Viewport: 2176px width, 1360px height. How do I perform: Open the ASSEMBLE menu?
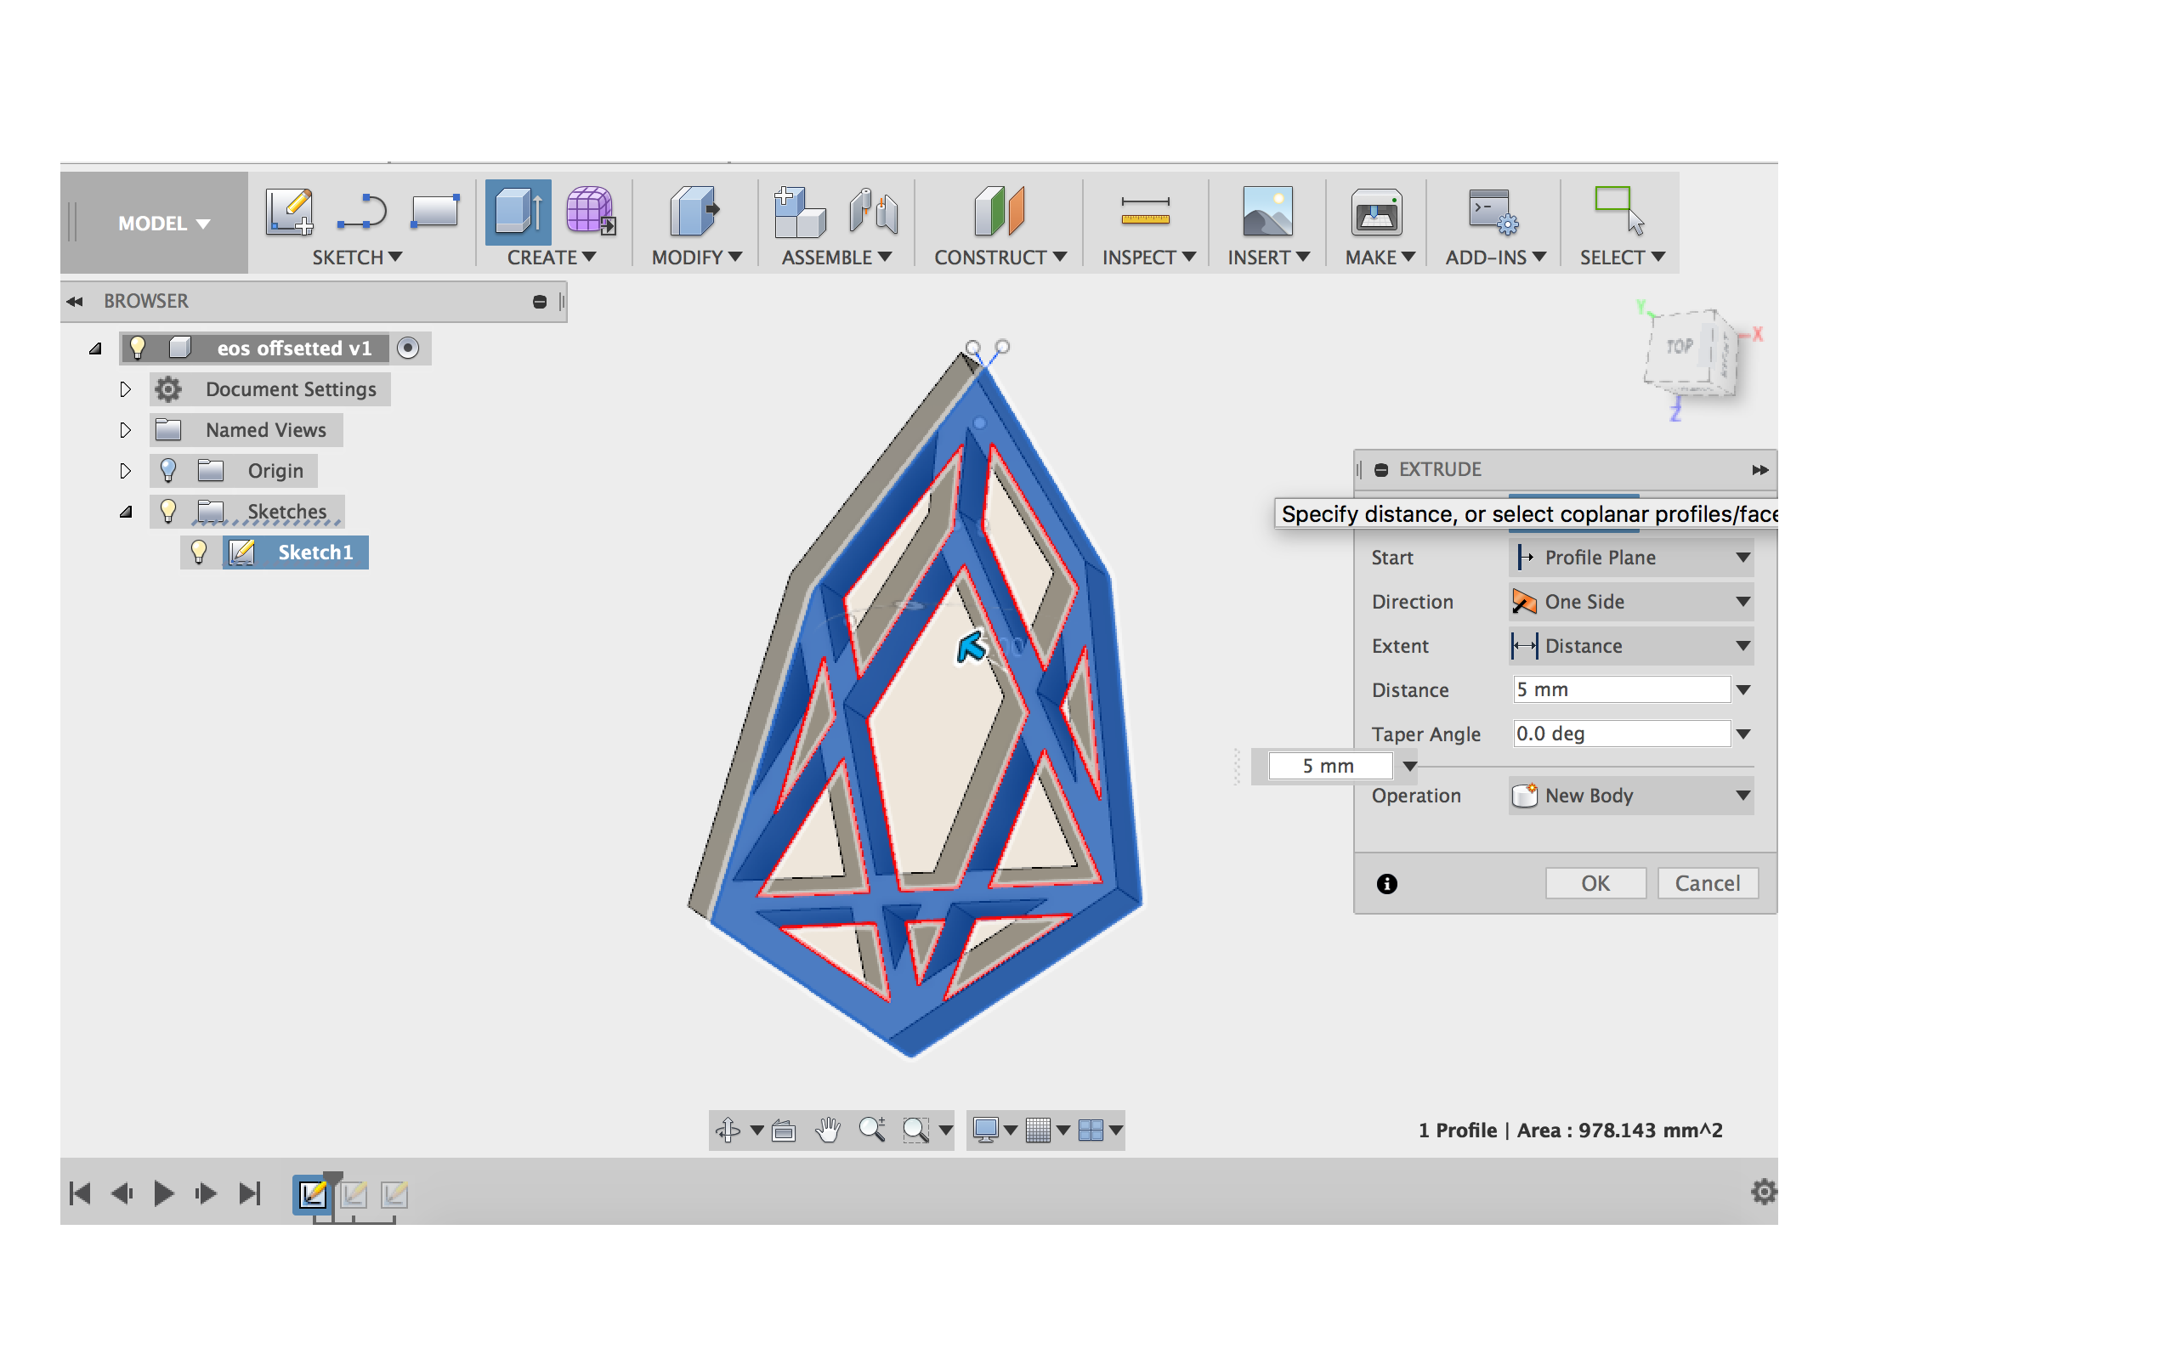pyautogui.click(x=836, y=258)
